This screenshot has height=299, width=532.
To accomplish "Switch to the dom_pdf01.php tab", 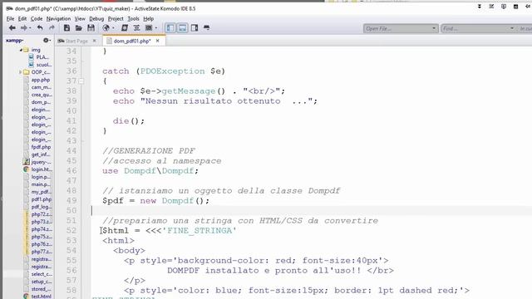I will coord(131,41).
